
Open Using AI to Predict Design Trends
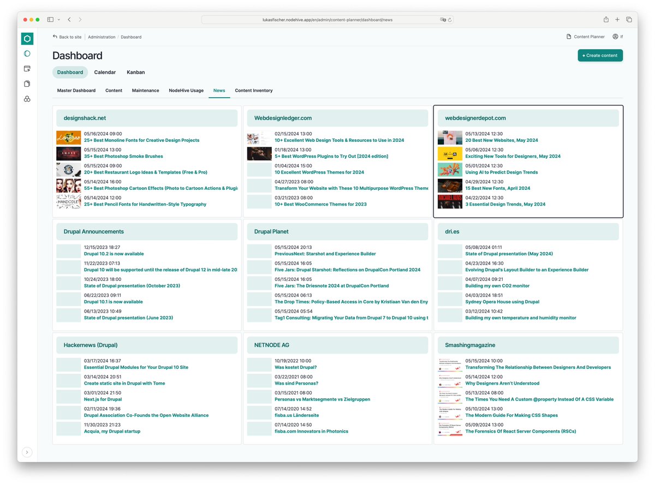[x=502, y=172]
